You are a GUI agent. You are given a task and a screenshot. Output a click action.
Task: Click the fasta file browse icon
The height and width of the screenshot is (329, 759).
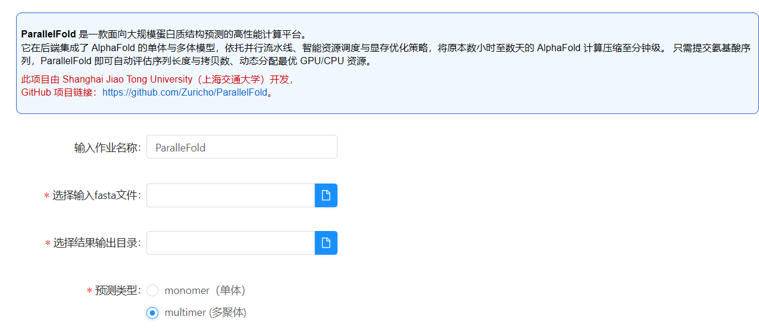326,195
